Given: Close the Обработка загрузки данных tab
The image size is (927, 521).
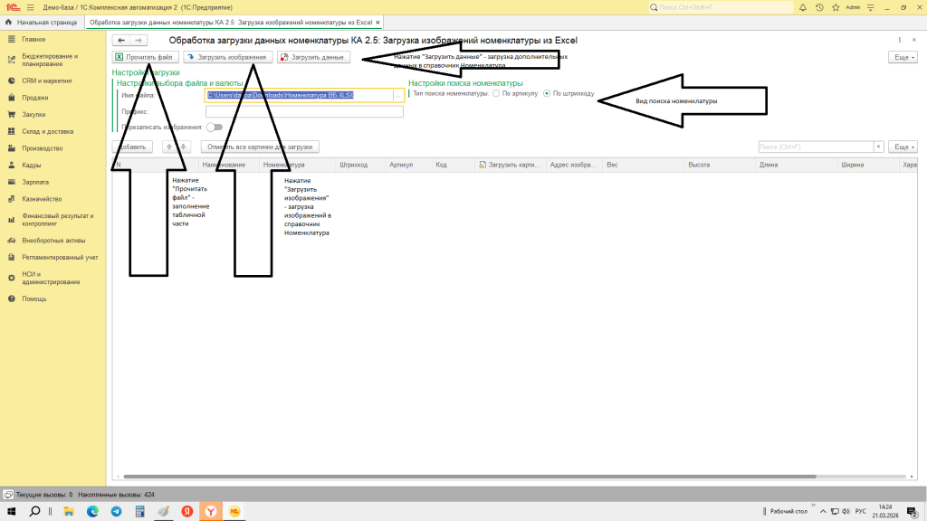Looking at the screenshot, I should point(377,23).
